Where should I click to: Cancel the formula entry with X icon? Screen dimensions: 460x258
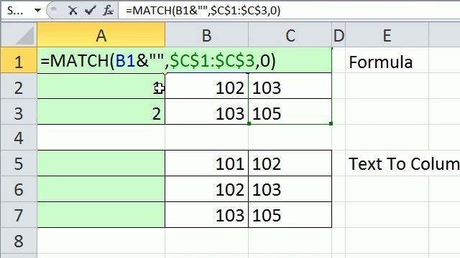73,11
